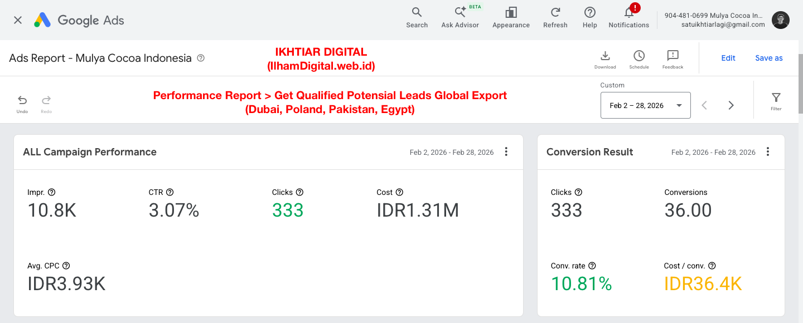Click the Edit link

pyautogui.click(x=728, y=58)
